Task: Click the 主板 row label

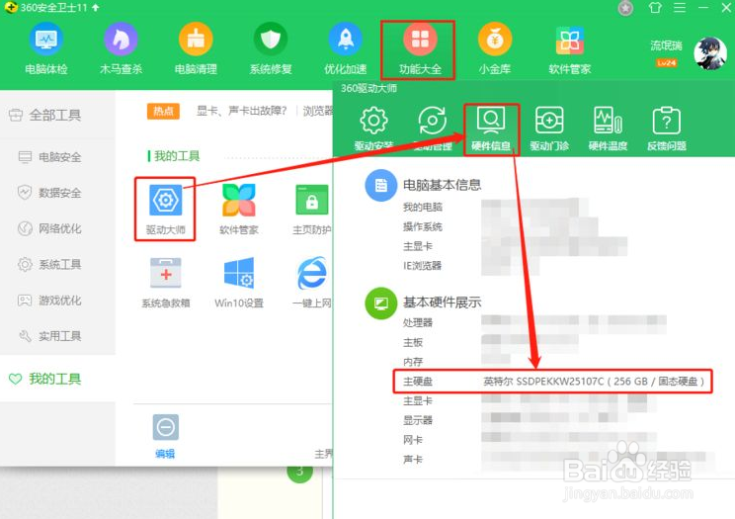Action: [413, 342]
